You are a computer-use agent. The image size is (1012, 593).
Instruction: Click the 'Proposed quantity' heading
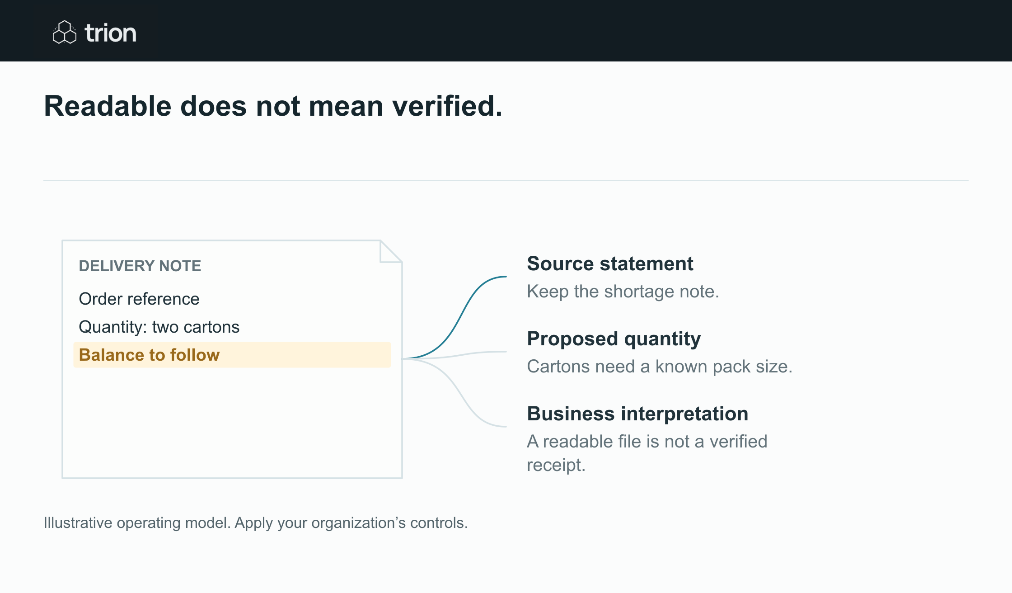coord(614,339)
